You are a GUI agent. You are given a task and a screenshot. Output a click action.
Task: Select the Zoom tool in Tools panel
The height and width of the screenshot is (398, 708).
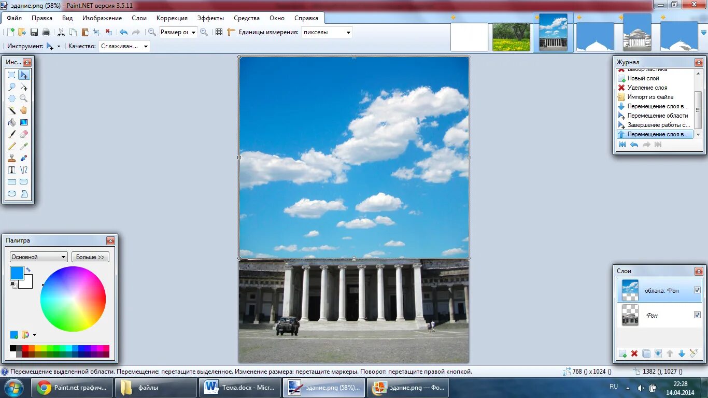point(24,98)
